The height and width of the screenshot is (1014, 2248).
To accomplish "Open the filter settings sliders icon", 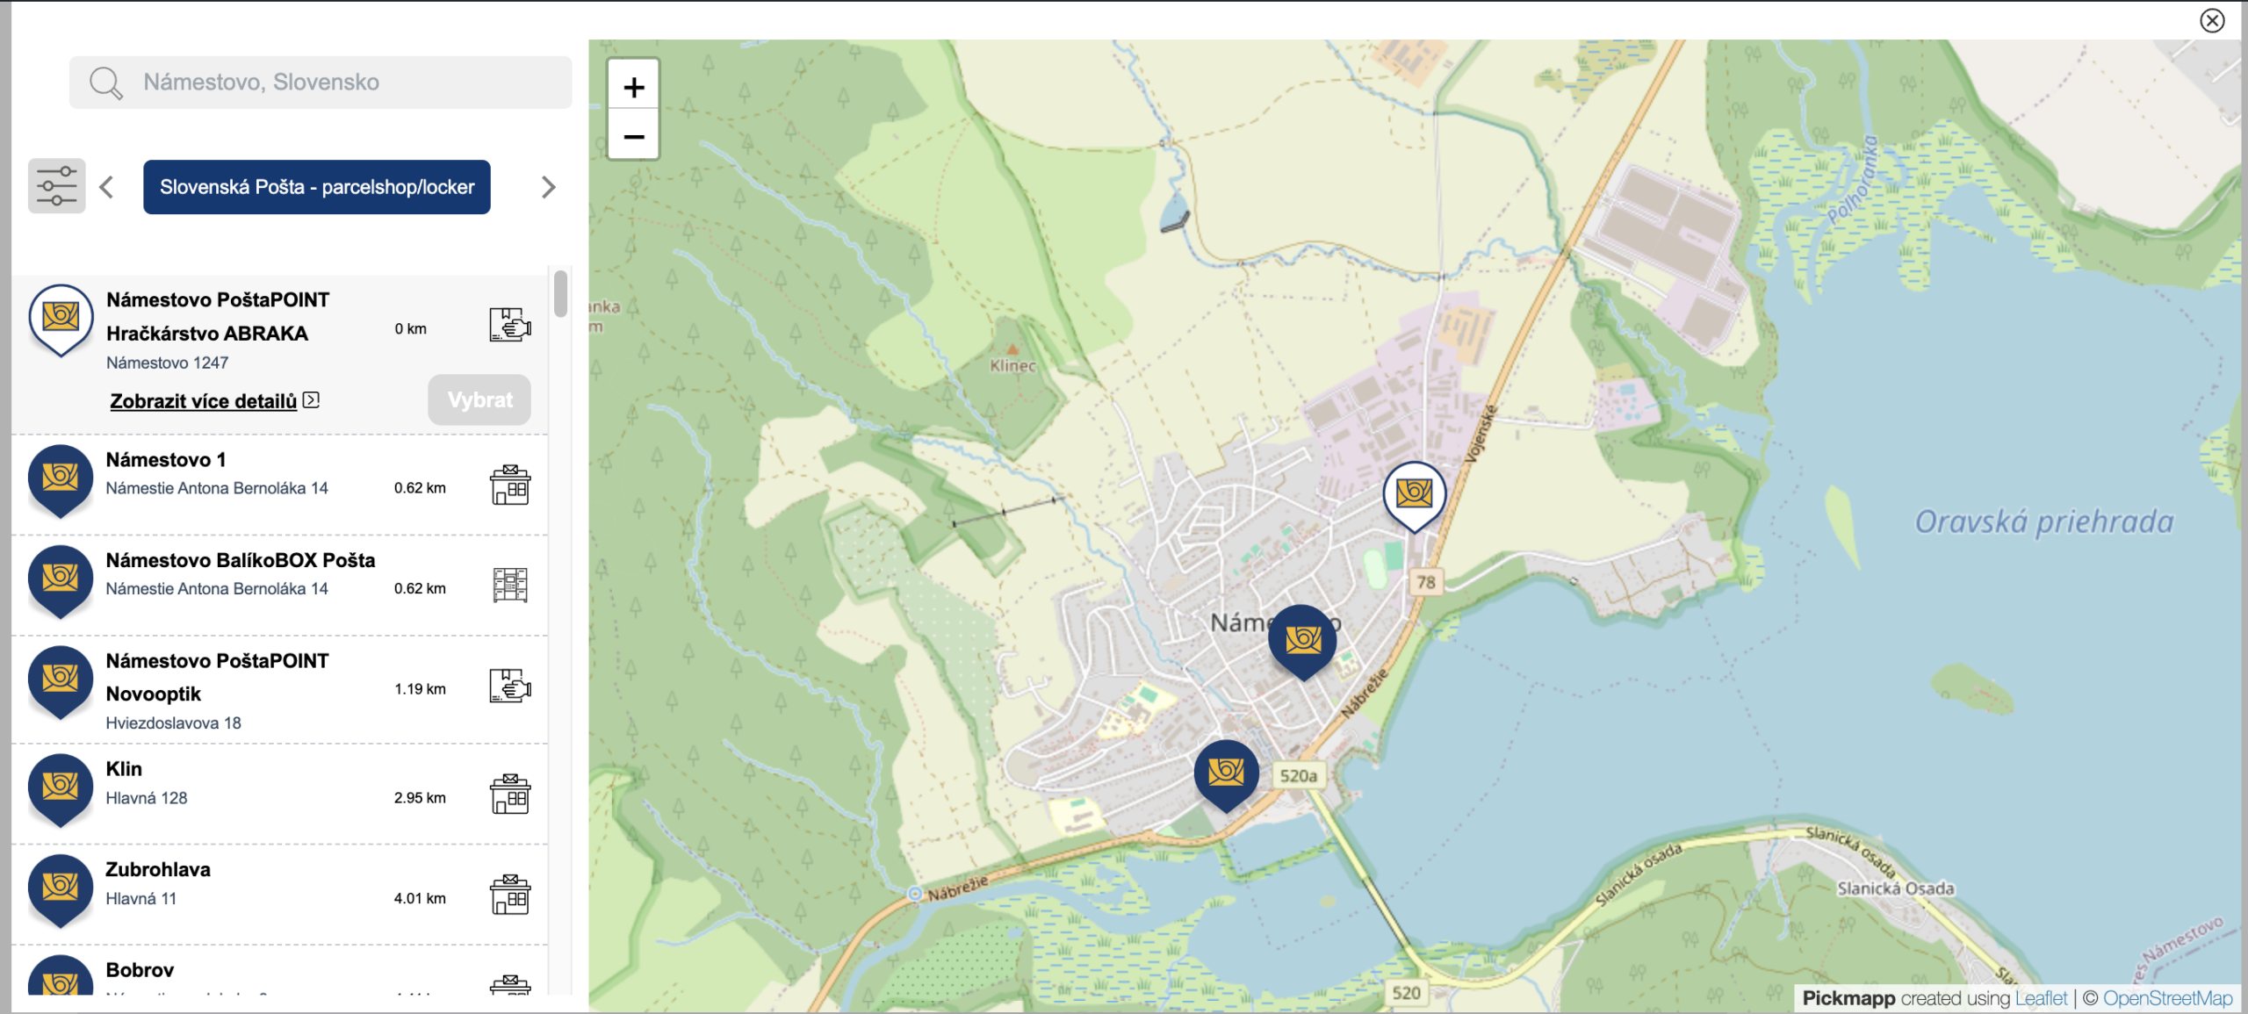I will [57, 186].
